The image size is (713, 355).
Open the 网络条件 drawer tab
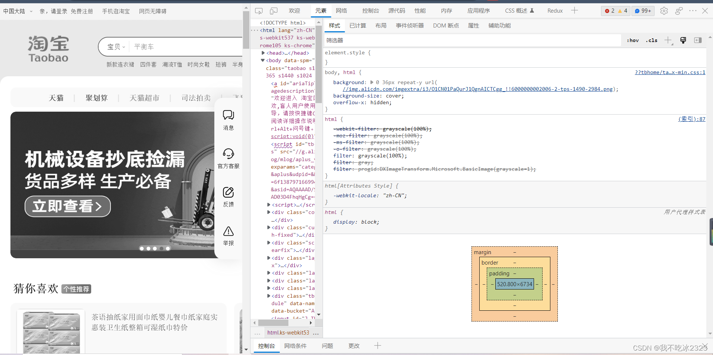295,346
